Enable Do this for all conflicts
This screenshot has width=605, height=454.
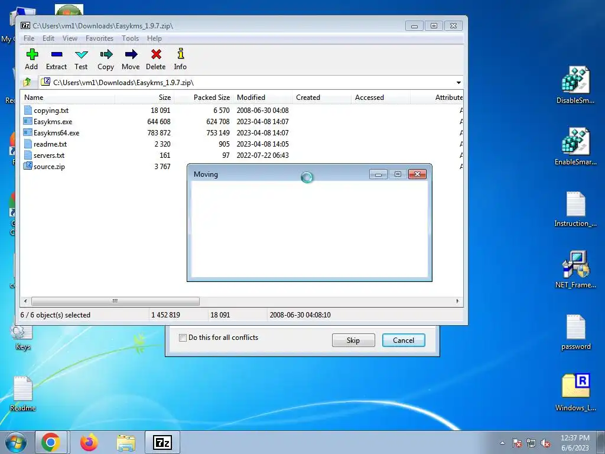click(x=183, y=338)
